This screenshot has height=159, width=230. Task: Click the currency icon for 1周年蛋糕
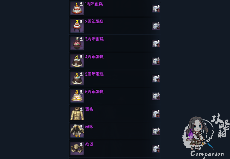coord(156,8)
